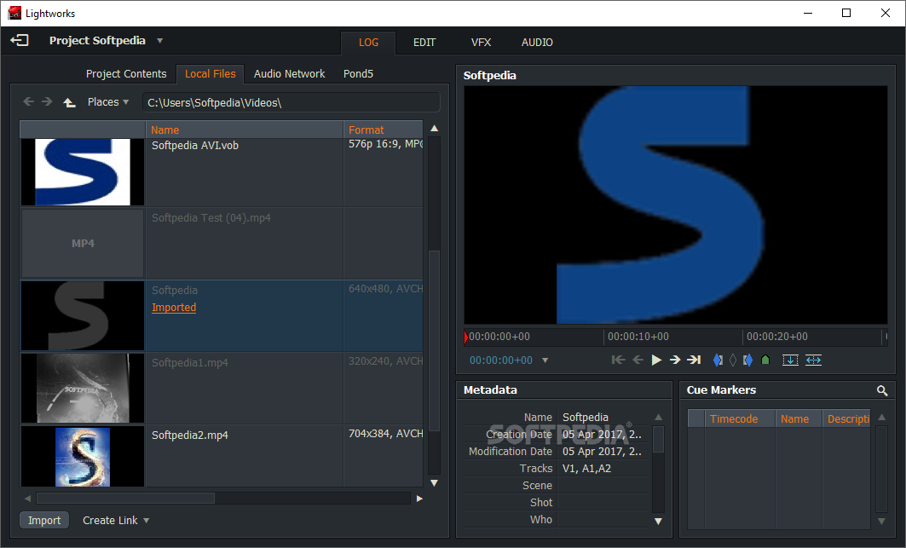The width and height of the screenshot is (906, 548).
Task: Click the file list scroll down arrow
Action: click(434, 482)
